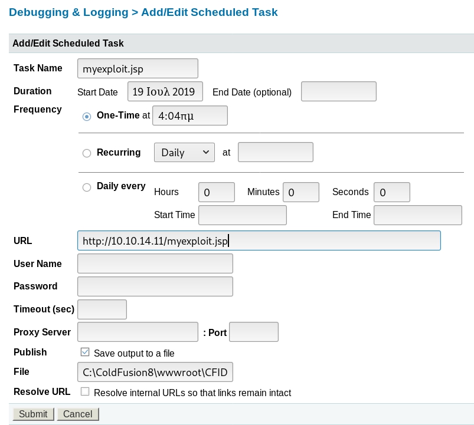Click the Proxy Server input field
Screen dimensions: 474x425
pyautogui.click(x=138, y=332)
